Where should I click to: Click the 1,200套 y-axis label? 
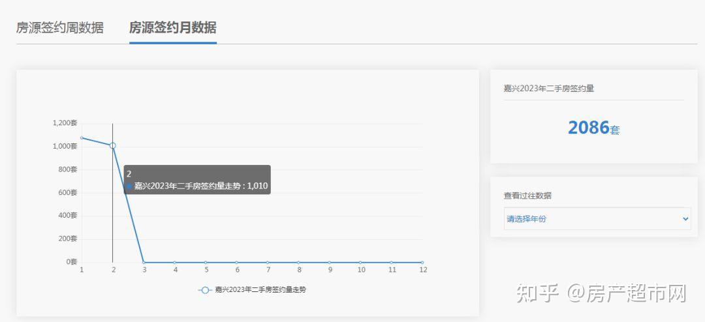pos(65,123)
